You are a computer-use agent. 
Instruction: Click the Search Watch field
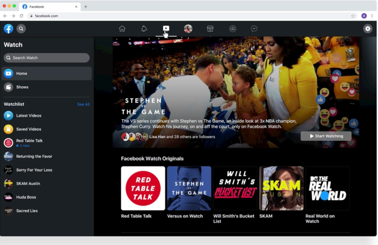click(x=46, y=58)
